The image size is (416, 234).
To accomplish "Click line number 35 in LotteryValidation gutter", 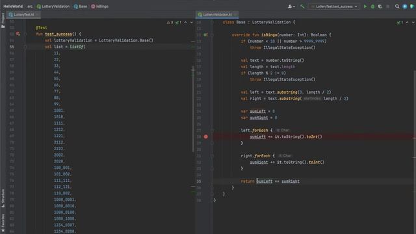I will point(199,181).
